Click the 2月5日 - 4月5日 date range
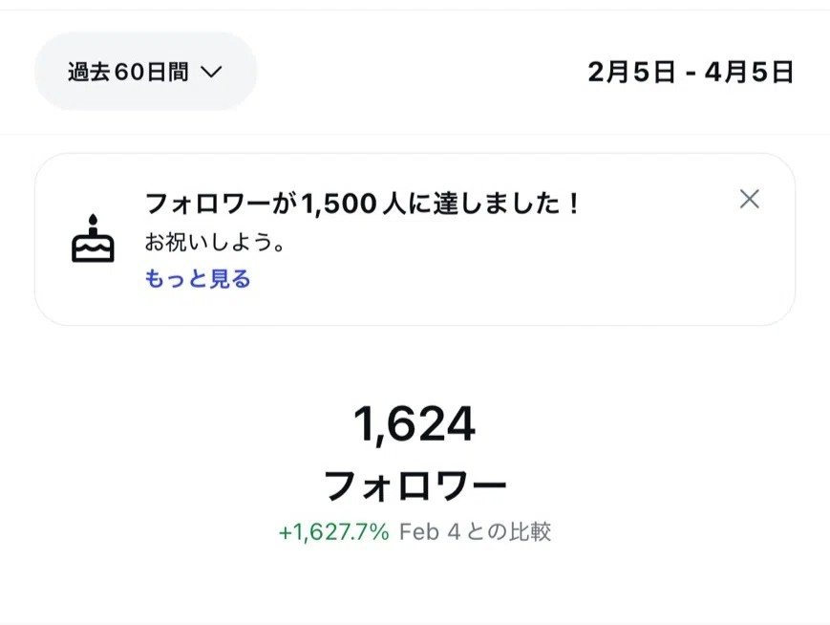The image size is (830, 625). 691,73
